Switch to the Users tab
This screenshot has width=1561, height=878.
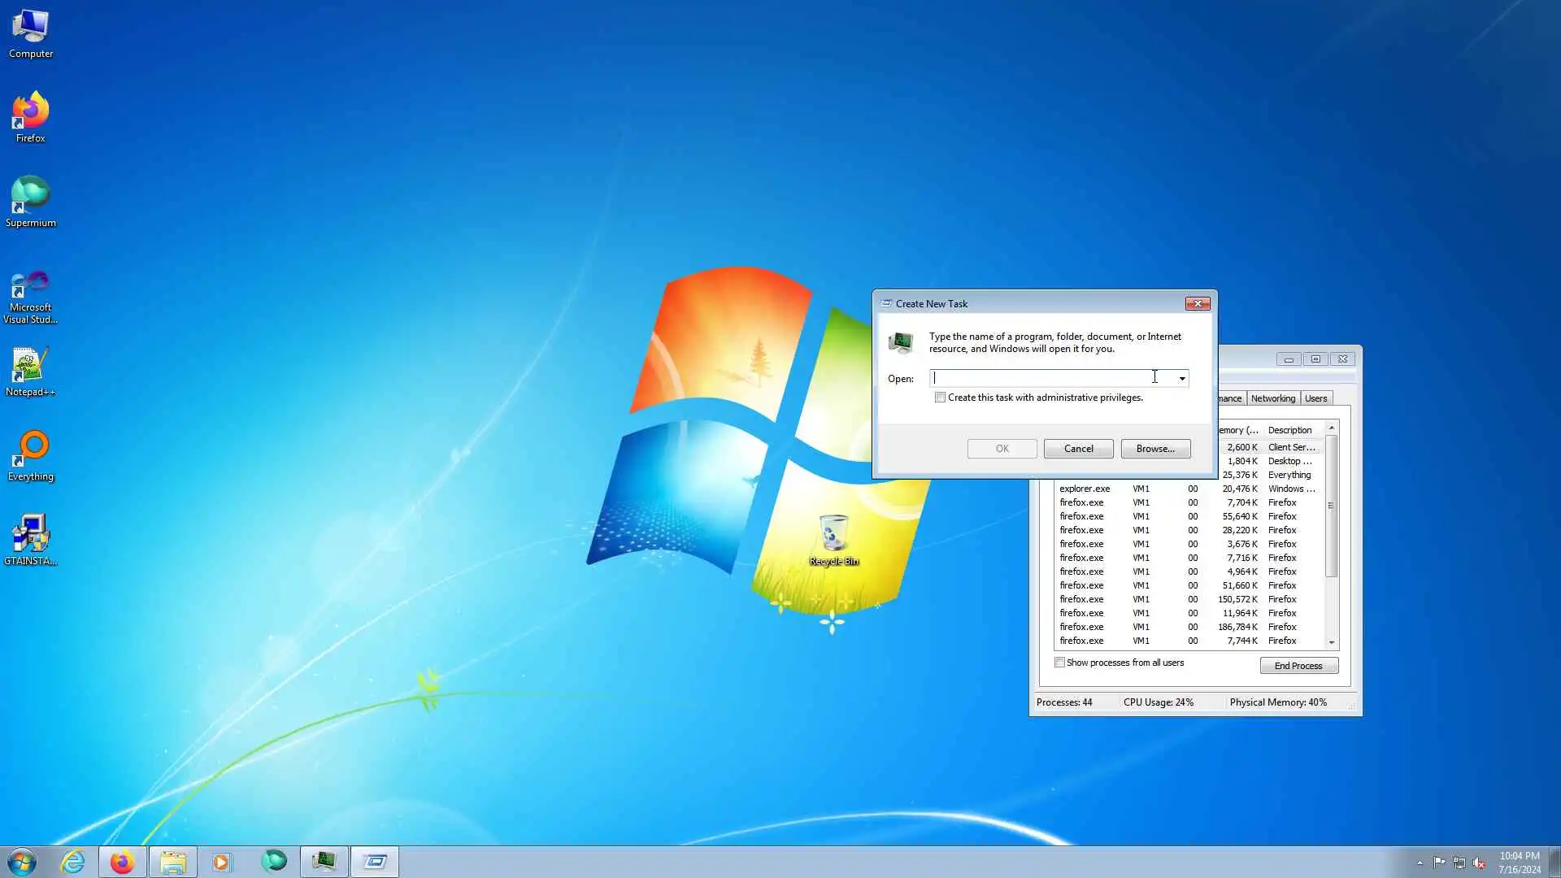1315,398
